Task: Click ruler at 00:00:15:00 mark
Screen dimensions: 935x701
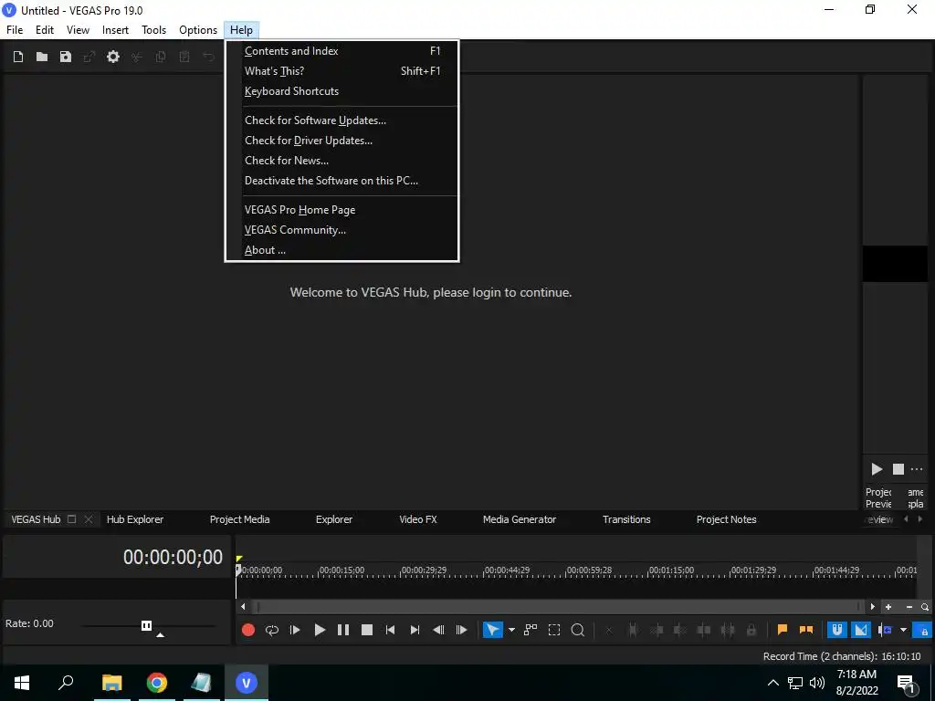Action: click(341, 570)
